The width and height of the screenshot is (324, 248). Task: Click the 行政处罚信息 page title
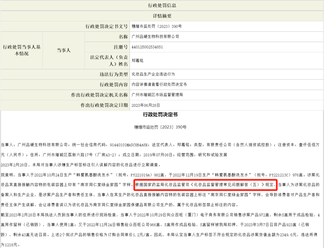(162, 5)
